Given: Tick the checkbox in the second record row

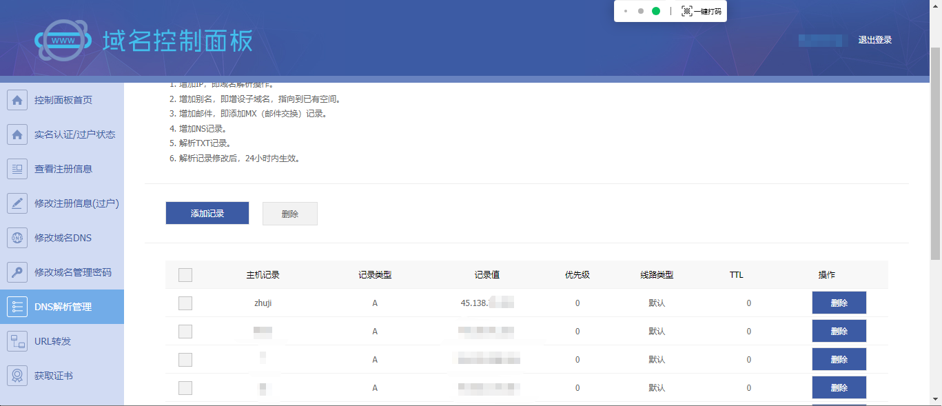Looking at the screenshot, I should (x=185, y=332).
